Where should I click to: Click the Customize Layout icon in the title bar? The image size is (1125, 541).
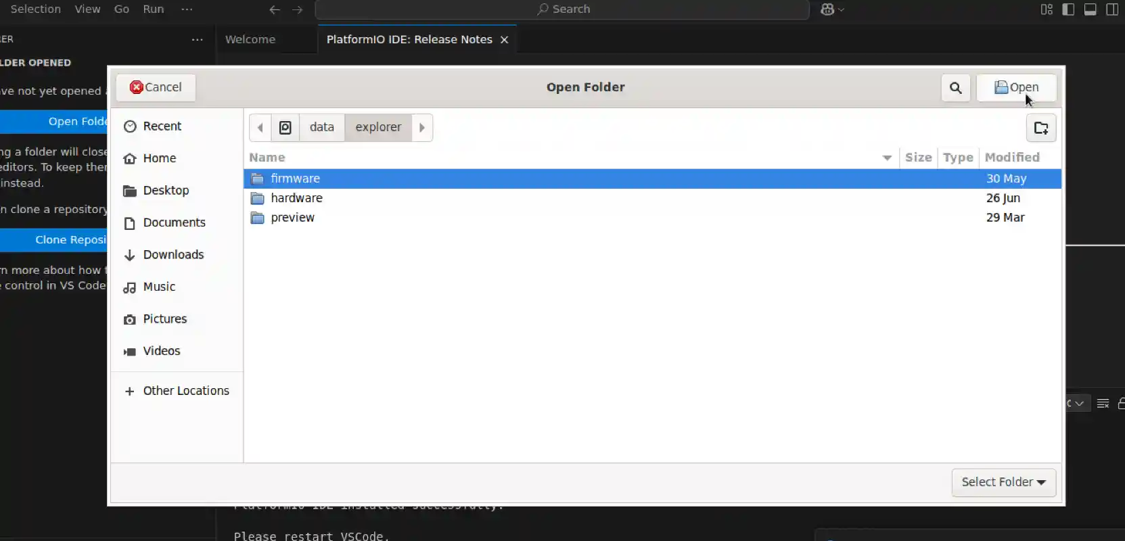click(1047, 9)
